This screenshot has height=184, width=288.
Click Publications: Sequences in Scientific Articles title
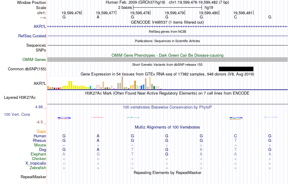pos(167,41)
